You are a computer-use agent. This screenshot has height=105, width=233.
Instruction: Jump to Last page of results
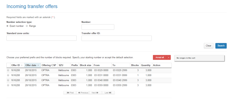[108, 93]
